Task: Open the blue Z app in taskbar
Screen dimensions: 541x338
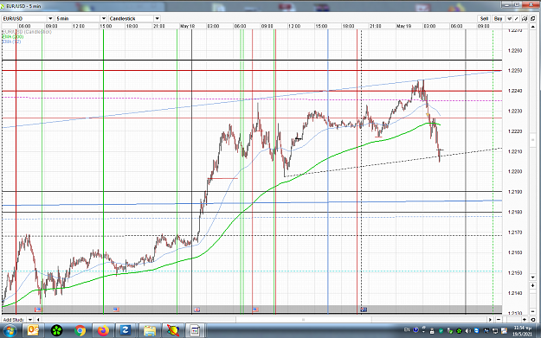Action: coord(126,331)
